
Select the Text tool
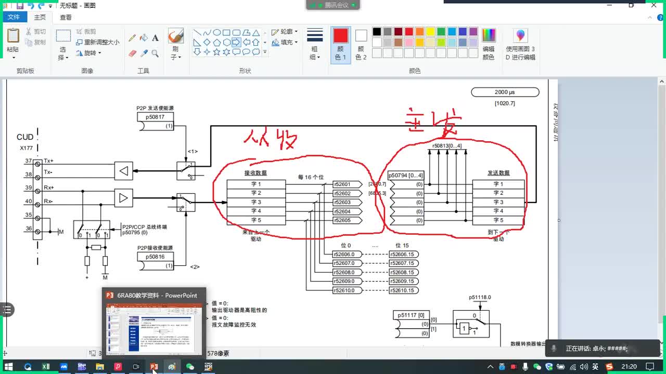[155, 38]
